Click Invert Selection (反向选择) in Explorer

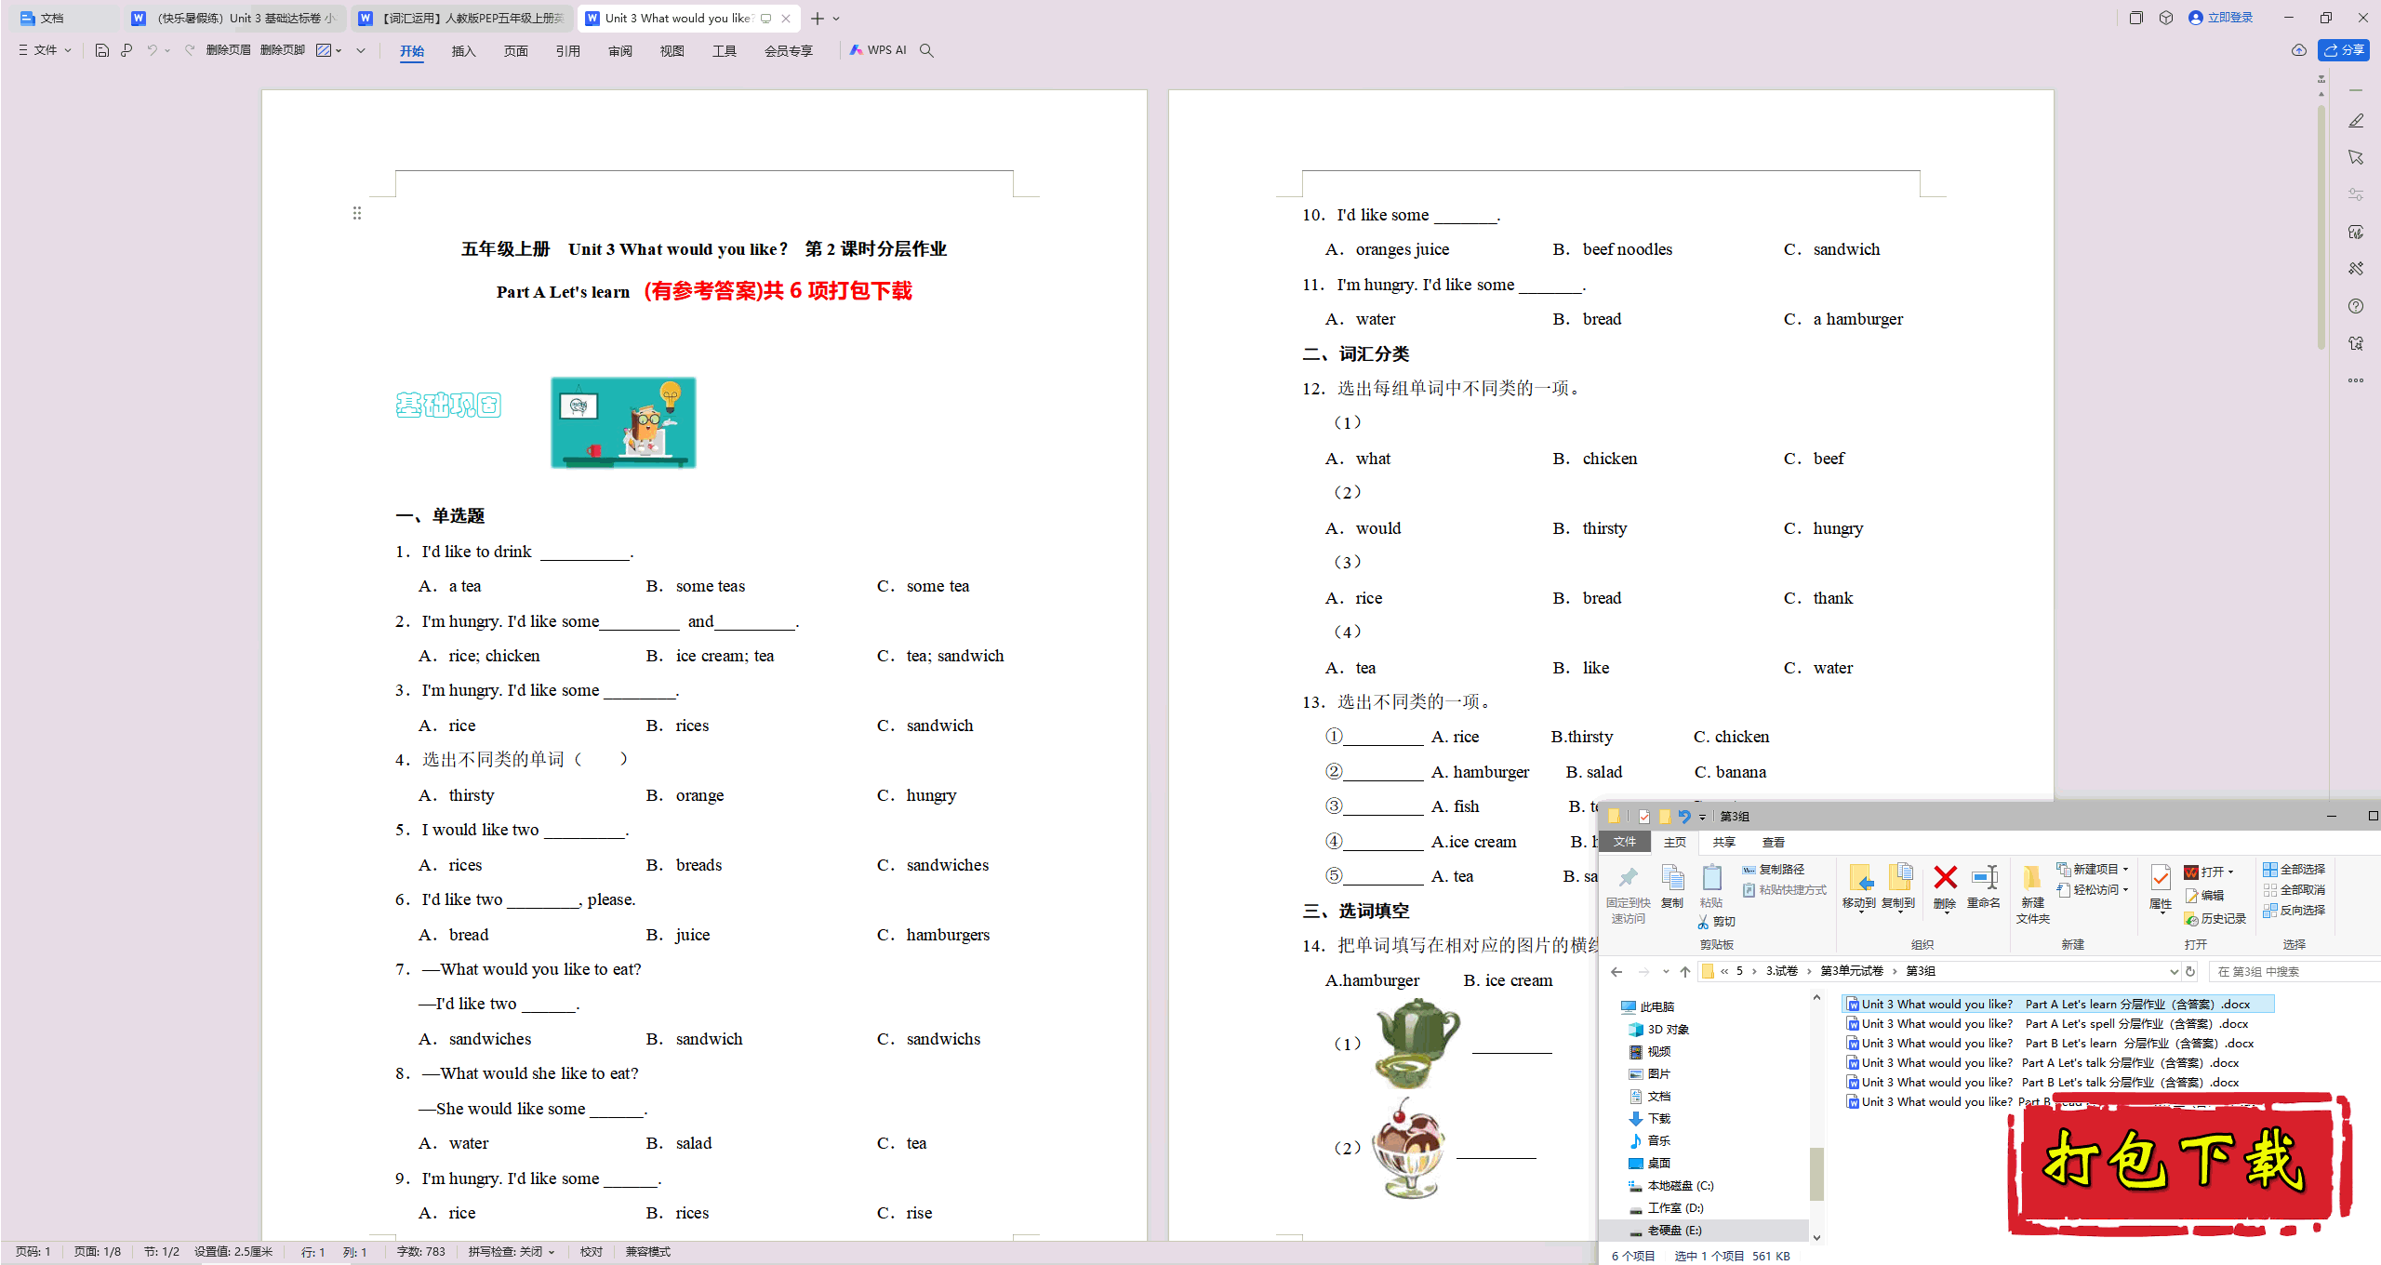2295,910
